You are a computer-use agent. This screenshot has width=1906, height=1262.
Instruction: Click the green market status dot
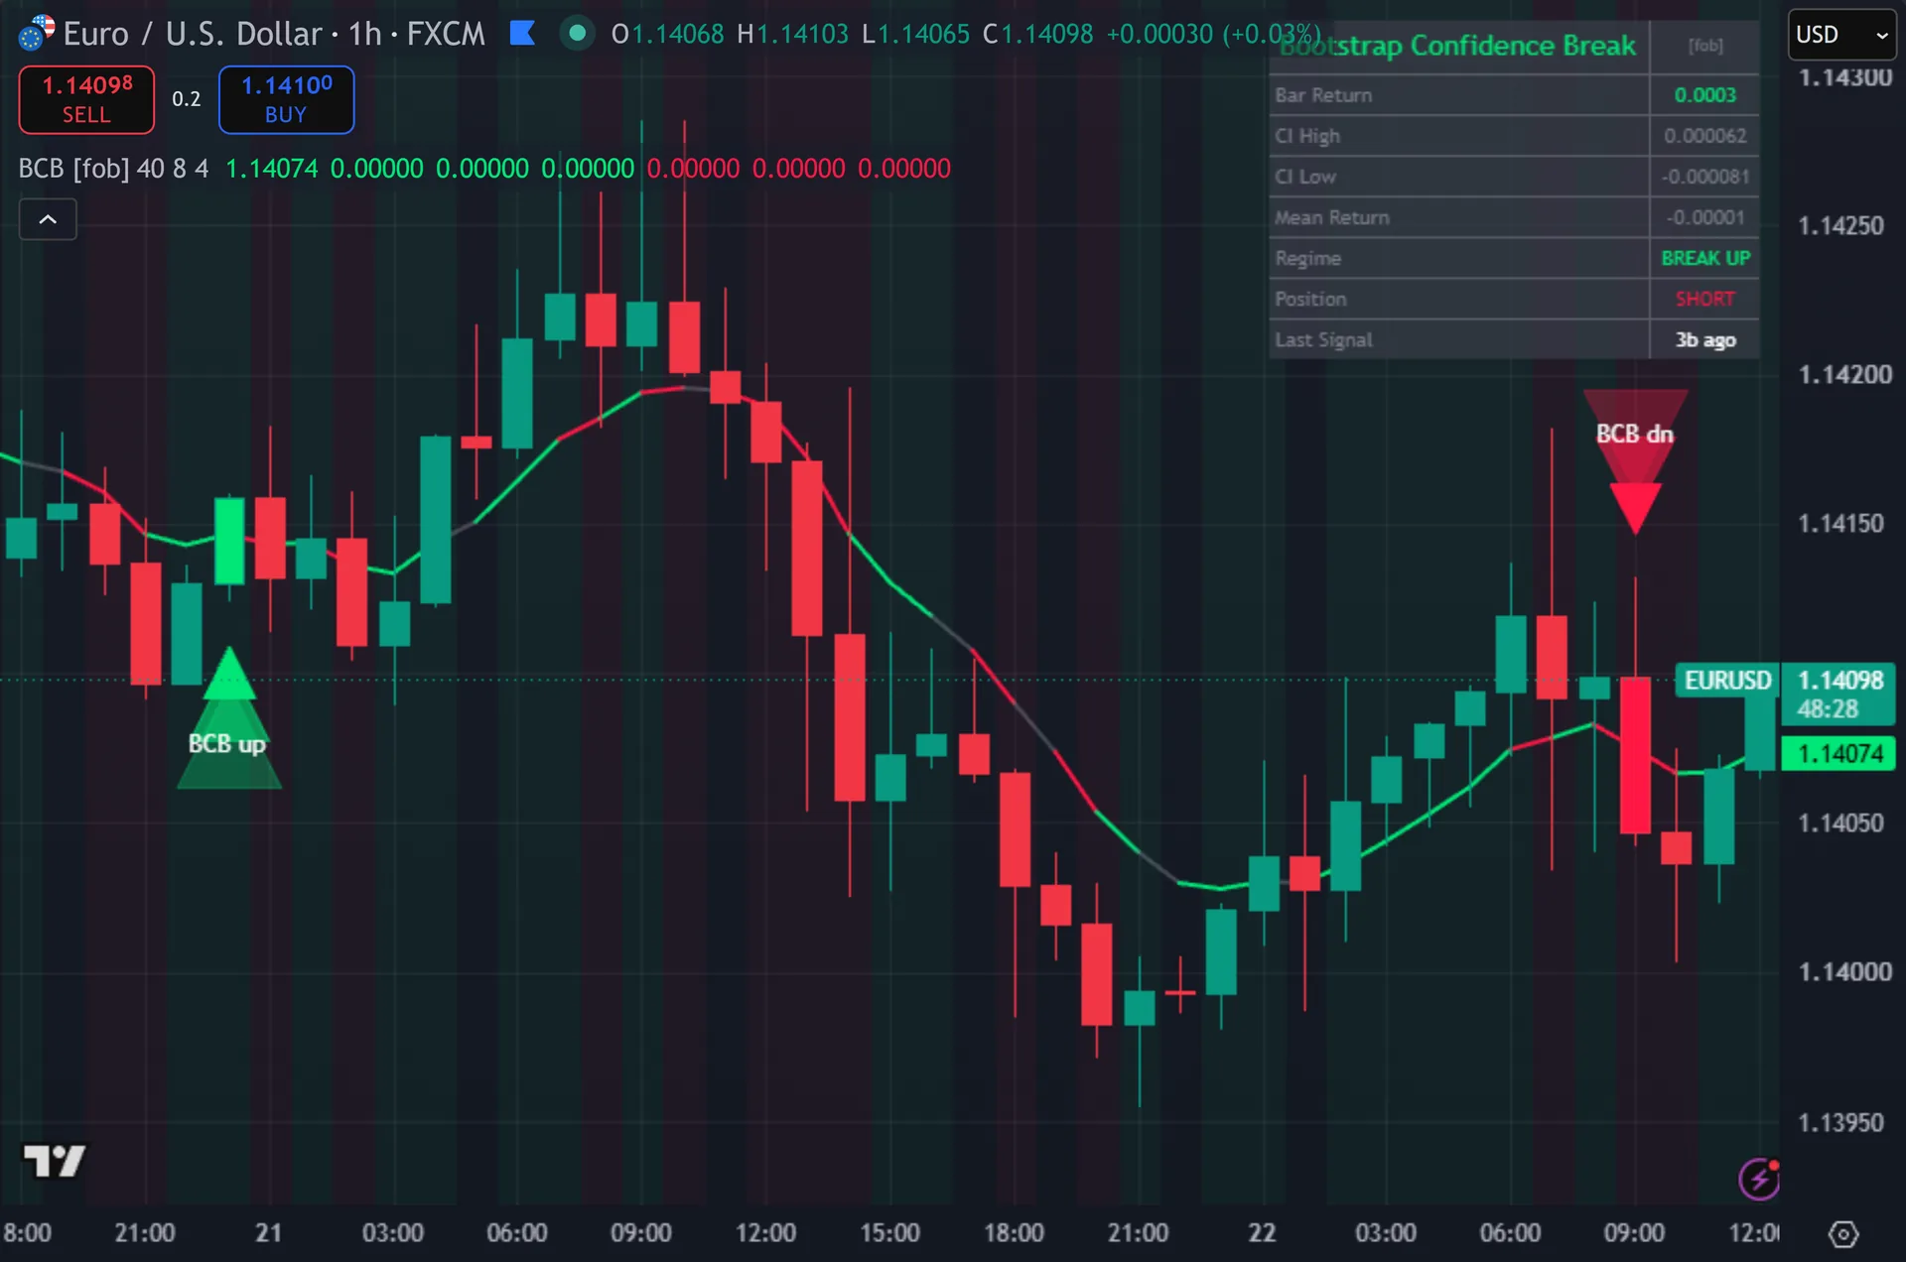(577, 34)
